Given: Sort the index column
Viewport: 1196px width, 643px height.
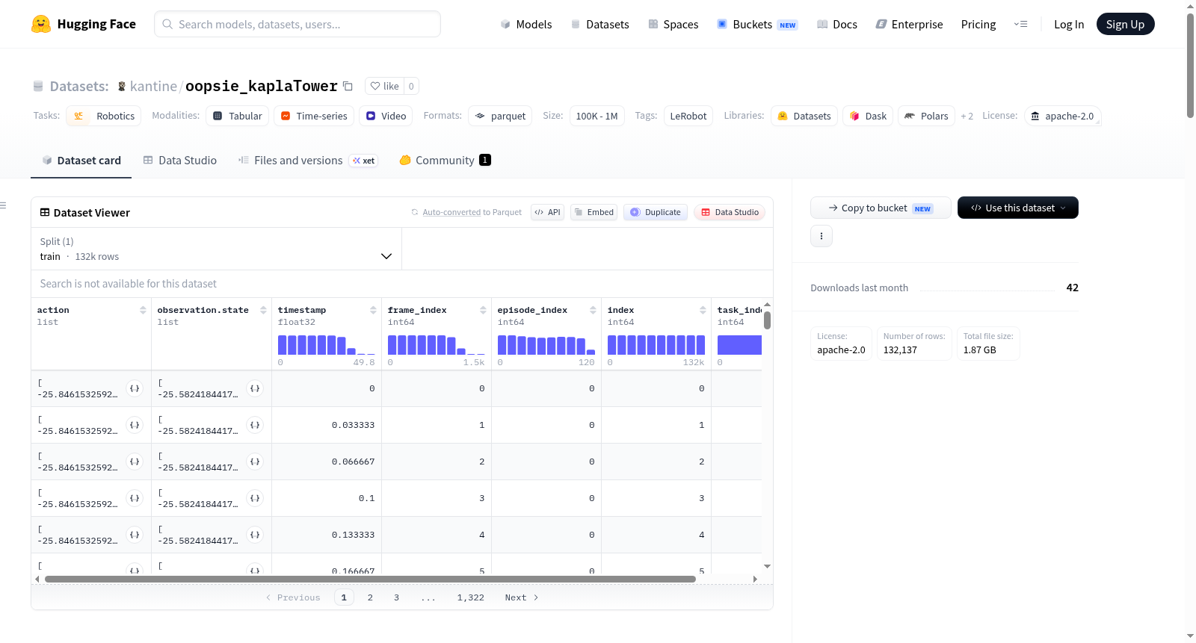Looking at the screenshot, I should click(x=703, y=310).
